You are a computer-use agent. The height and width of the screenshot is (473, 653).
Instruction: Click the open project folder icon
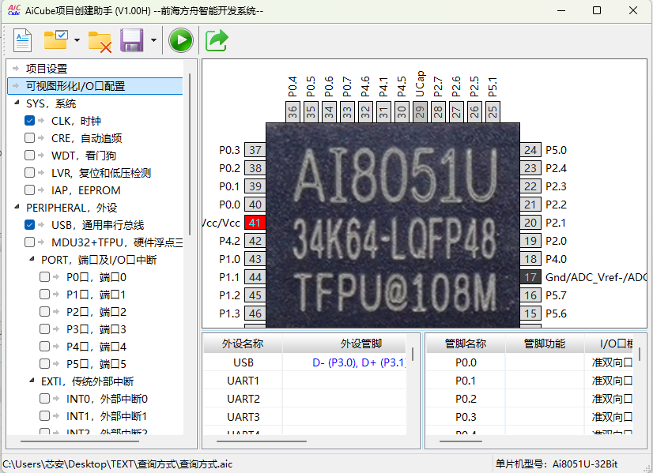[x=56, y=40]
